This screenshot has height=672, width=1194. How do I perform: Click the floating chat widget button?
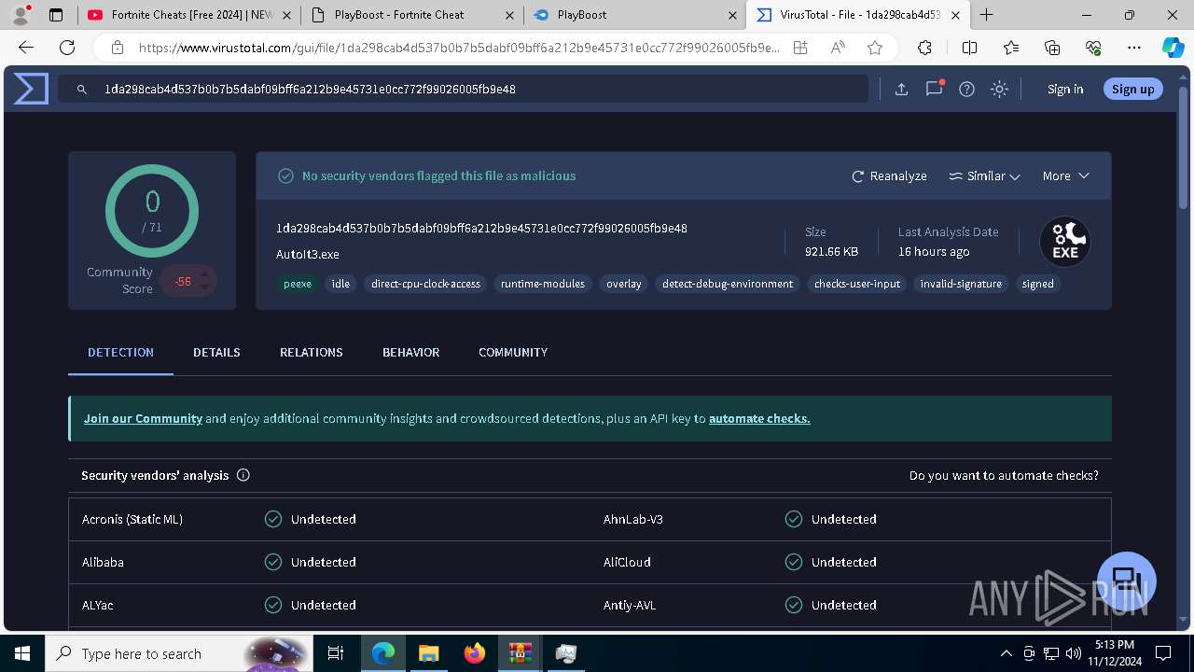1127,581
